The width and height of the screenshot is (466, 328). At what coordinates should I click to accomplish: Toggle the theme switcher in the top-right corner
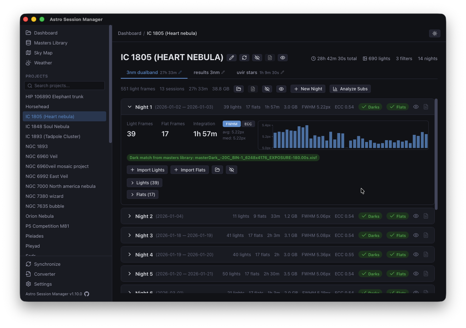point(435,33)
